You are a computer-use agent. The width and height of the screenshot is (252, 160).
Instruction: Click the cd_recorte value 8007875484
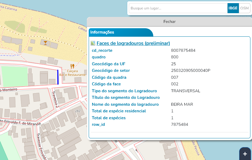coord(183,51)
